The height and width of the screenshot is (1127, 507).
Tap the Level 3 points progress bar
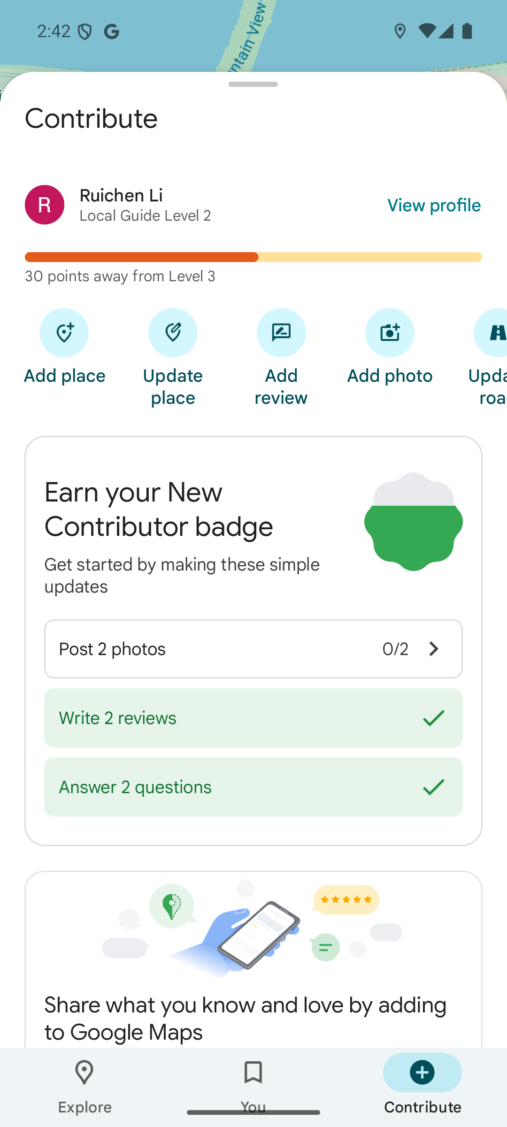click(253, 257)
